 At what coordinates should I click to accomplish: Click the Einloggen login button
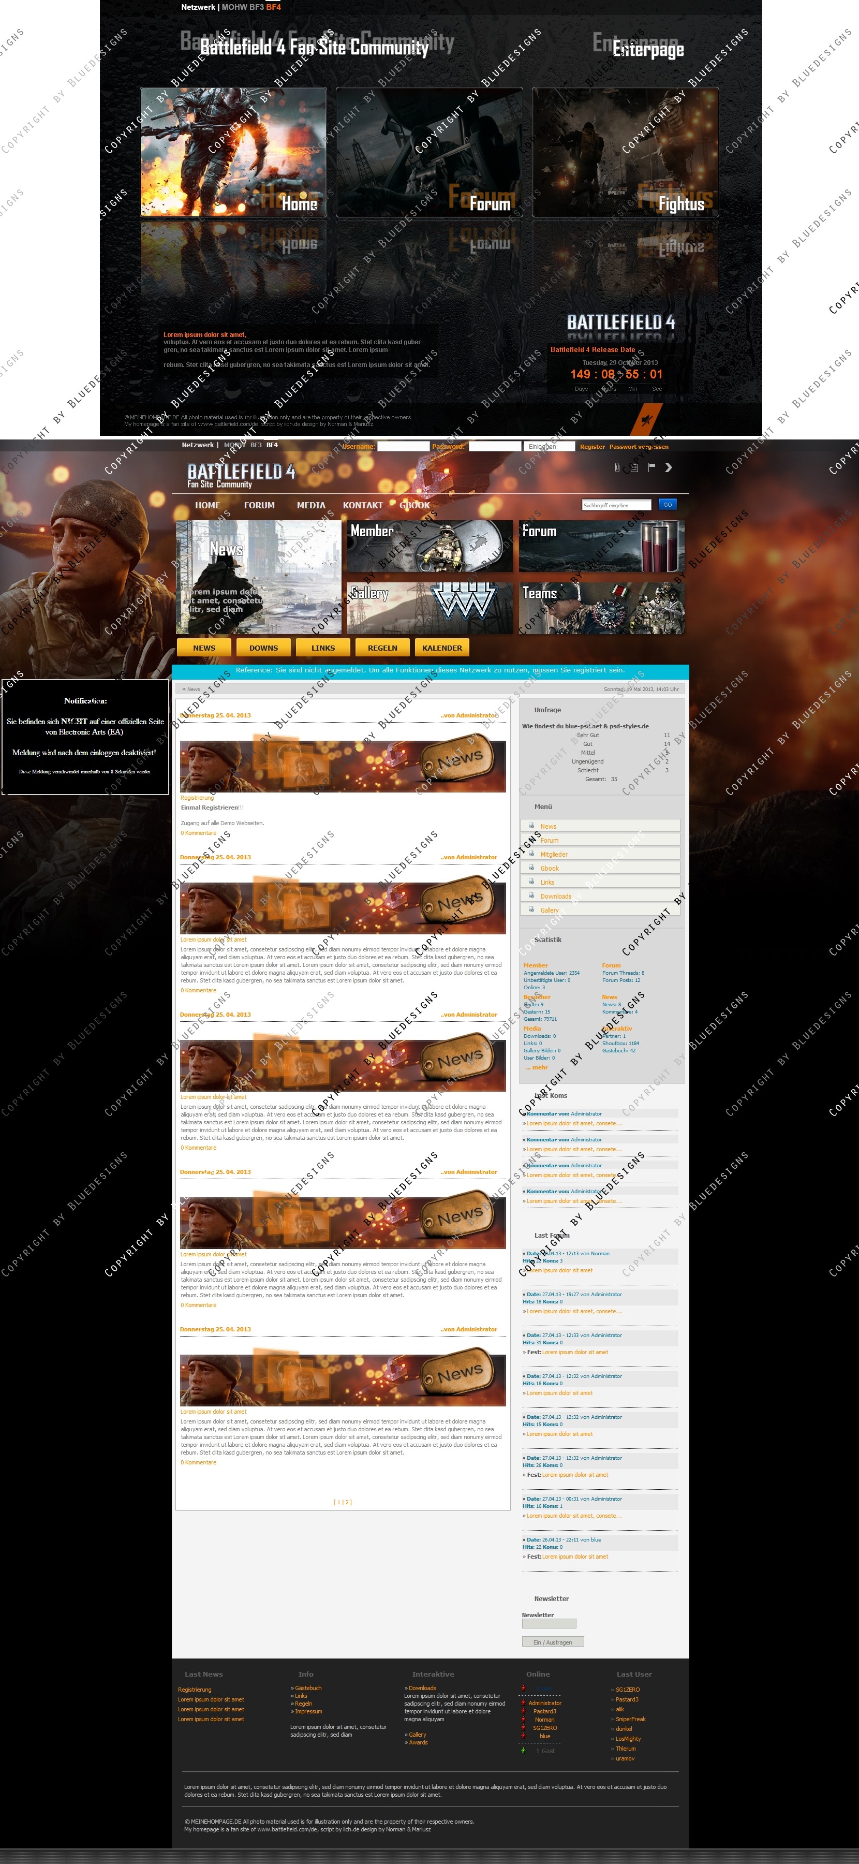(x=549, y=447)
